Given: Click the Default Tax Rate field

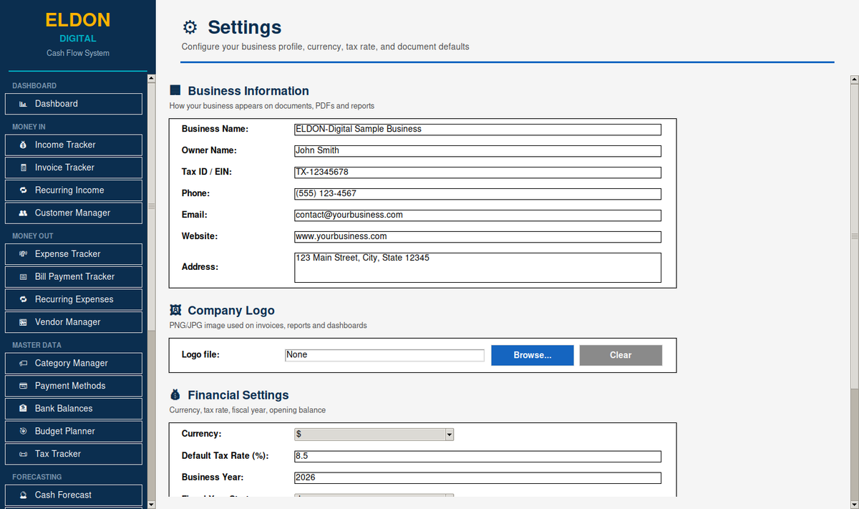Looking at the screenshot, I should (477, 457).
